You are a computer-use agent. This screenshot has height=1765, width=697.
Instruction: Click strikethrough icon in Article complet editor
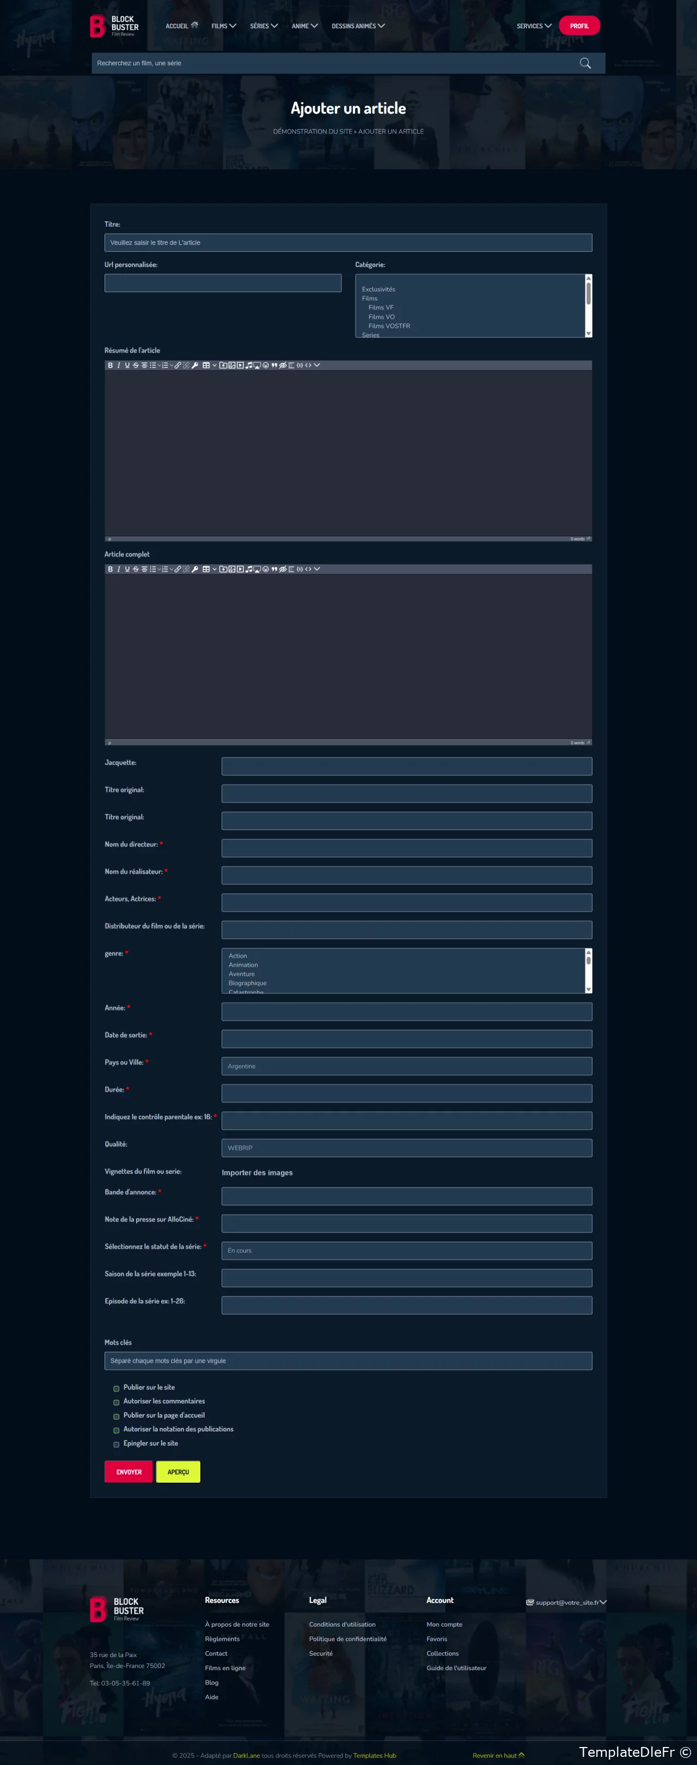pos(136,569)
